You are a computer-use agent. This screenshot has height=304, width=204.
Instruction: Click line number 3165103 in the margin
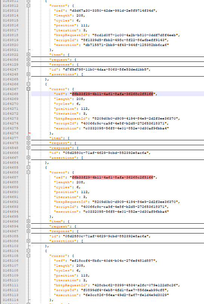pyautogui.click(x=11, y=246)
